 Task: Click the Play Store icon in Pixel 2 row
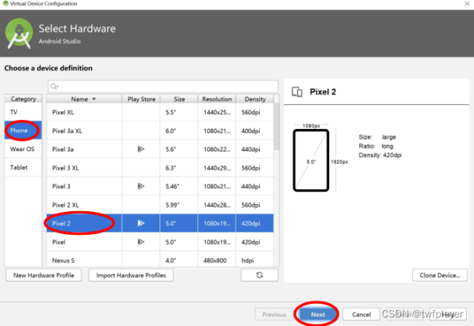click(141, 223)
